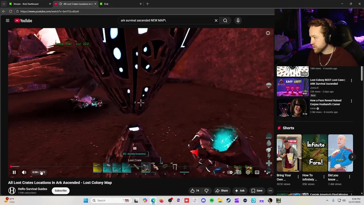Open the video info card icon

(268, 33)
